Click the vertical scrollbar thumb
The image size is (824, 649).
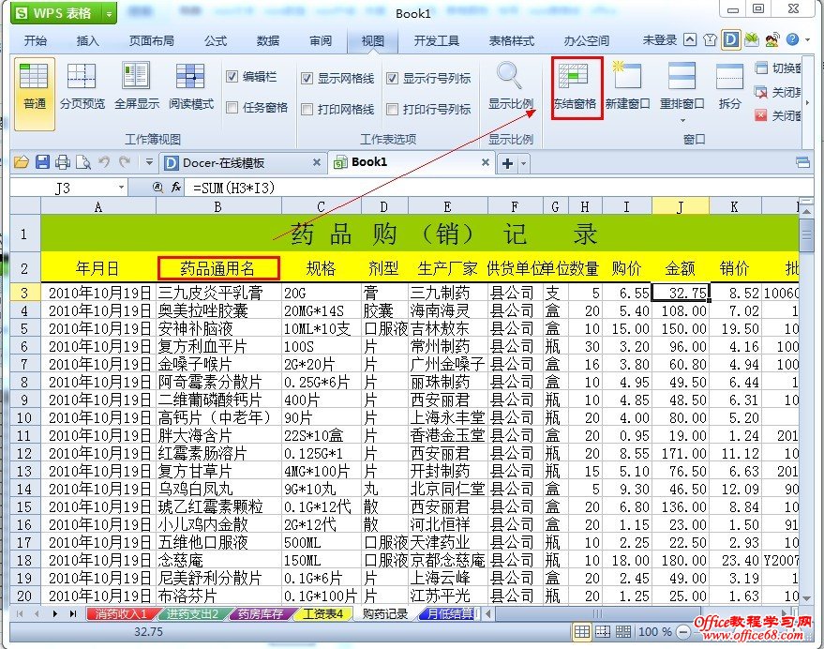(x=807, y=236)
